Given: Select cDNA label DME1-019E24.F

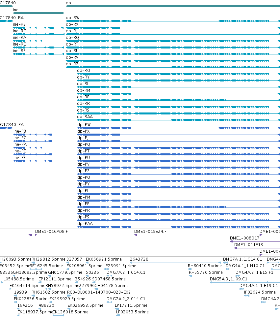Looking at the screenshot, I should [x=150, y=232].
